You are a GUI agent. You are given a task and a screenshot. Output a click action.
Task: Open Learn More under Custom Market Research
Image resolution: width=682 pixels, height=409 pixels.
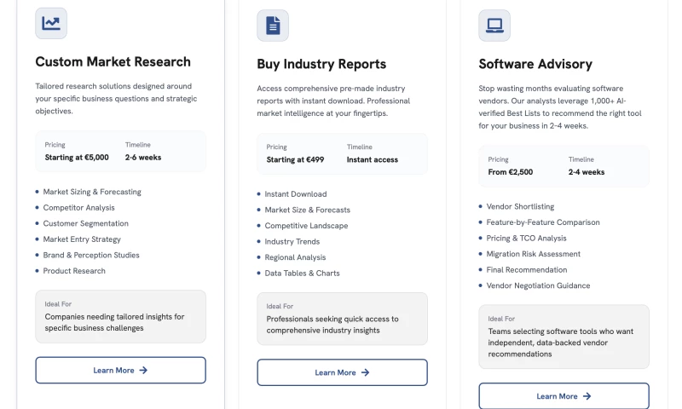click(120, 371)
